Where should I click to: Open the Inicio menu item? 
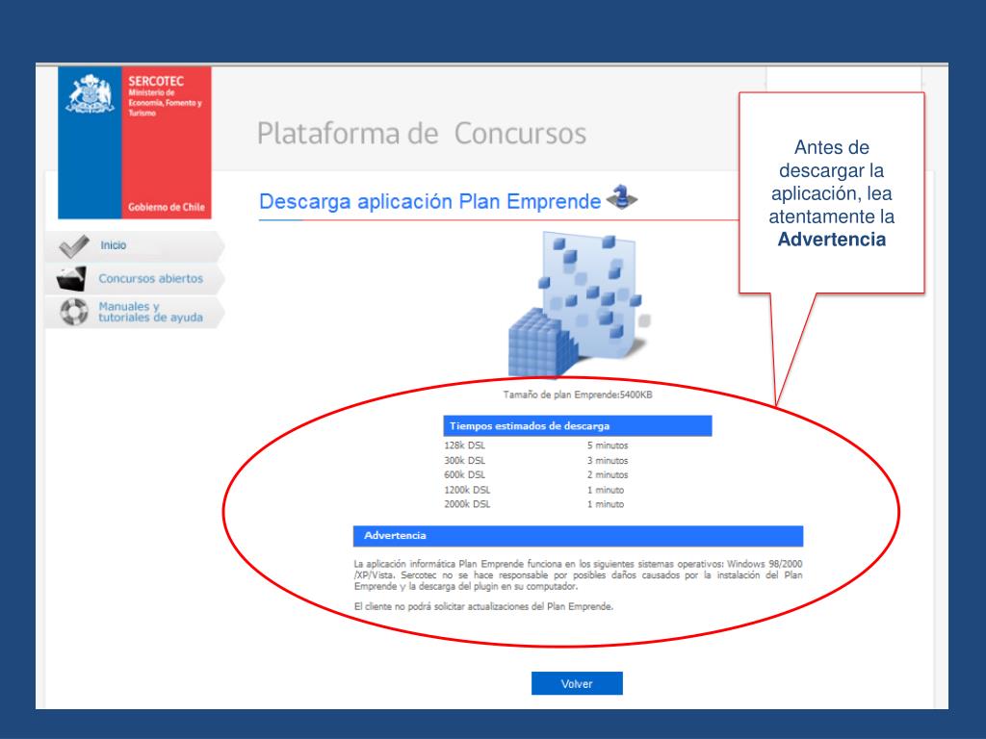[x=133, y=245]
